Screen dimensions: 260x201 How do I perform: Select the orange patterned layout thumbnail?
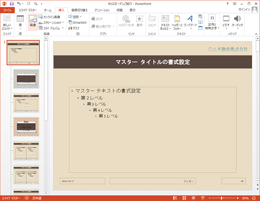click(27, 126)
